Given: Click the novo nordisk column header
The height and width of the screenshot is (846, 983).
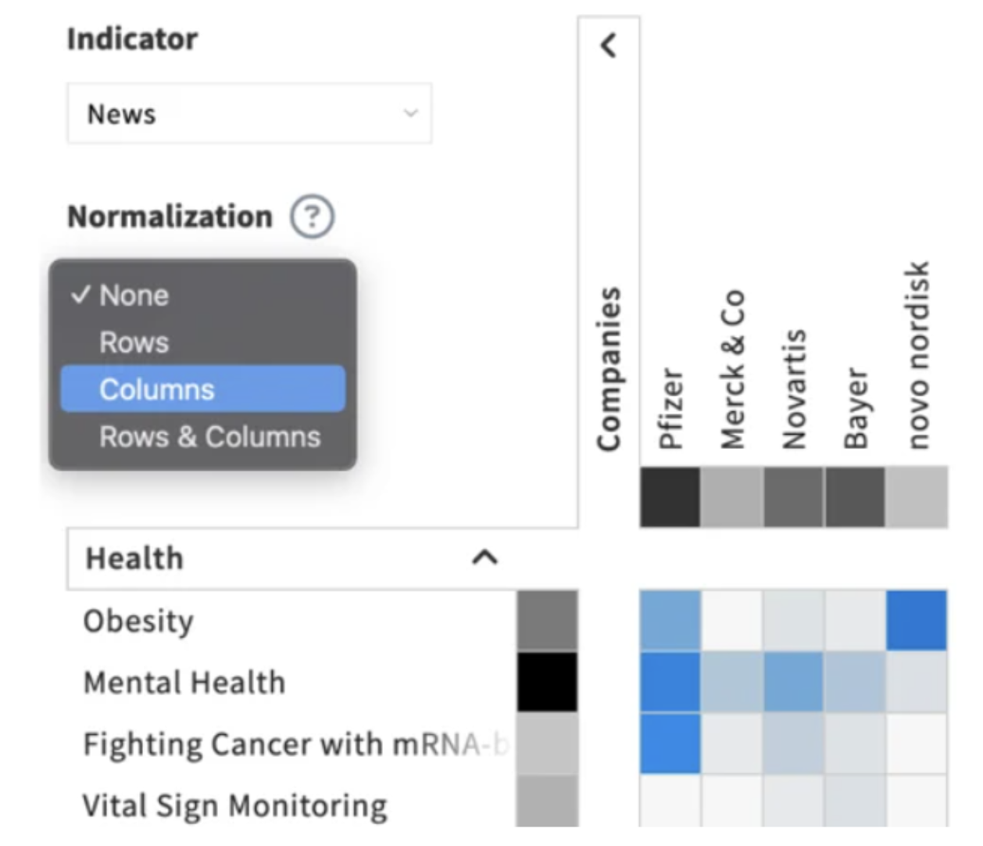Looking at the screenshot, I should (x=917, y=356).
